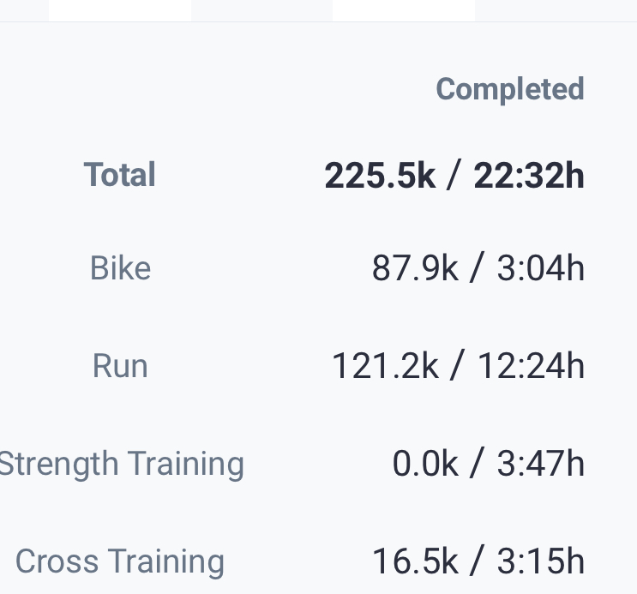Image resolution: width=637 pixels, height=594 pixels.
Task: Click the Bike distance 87.9k
Action: (415, 268)
